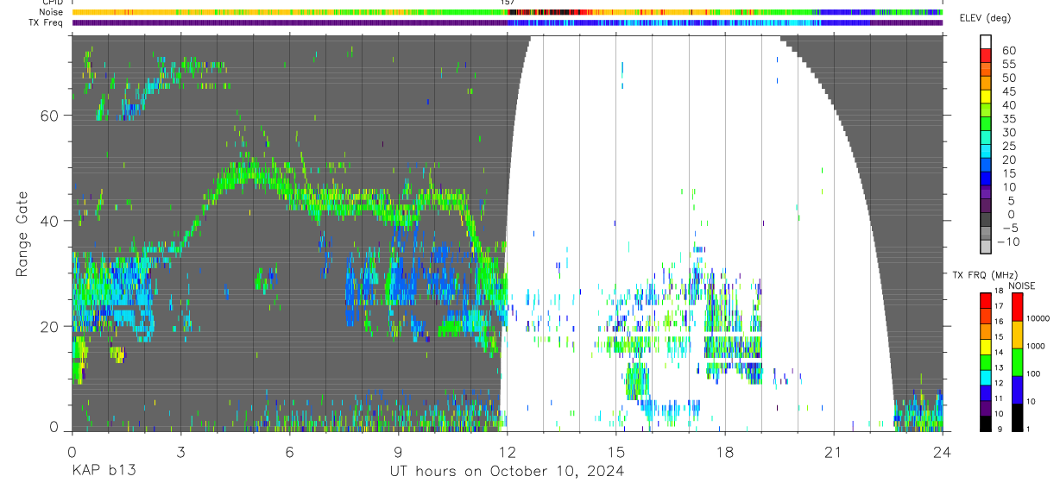Click the 17 label on TX FRQ legend
1060x489 pixels.
[1000, 307]
